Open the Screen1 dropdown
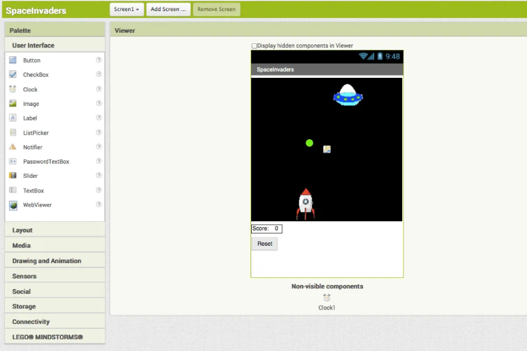Screen dimensions: 527x351 [x=126, y=9]
